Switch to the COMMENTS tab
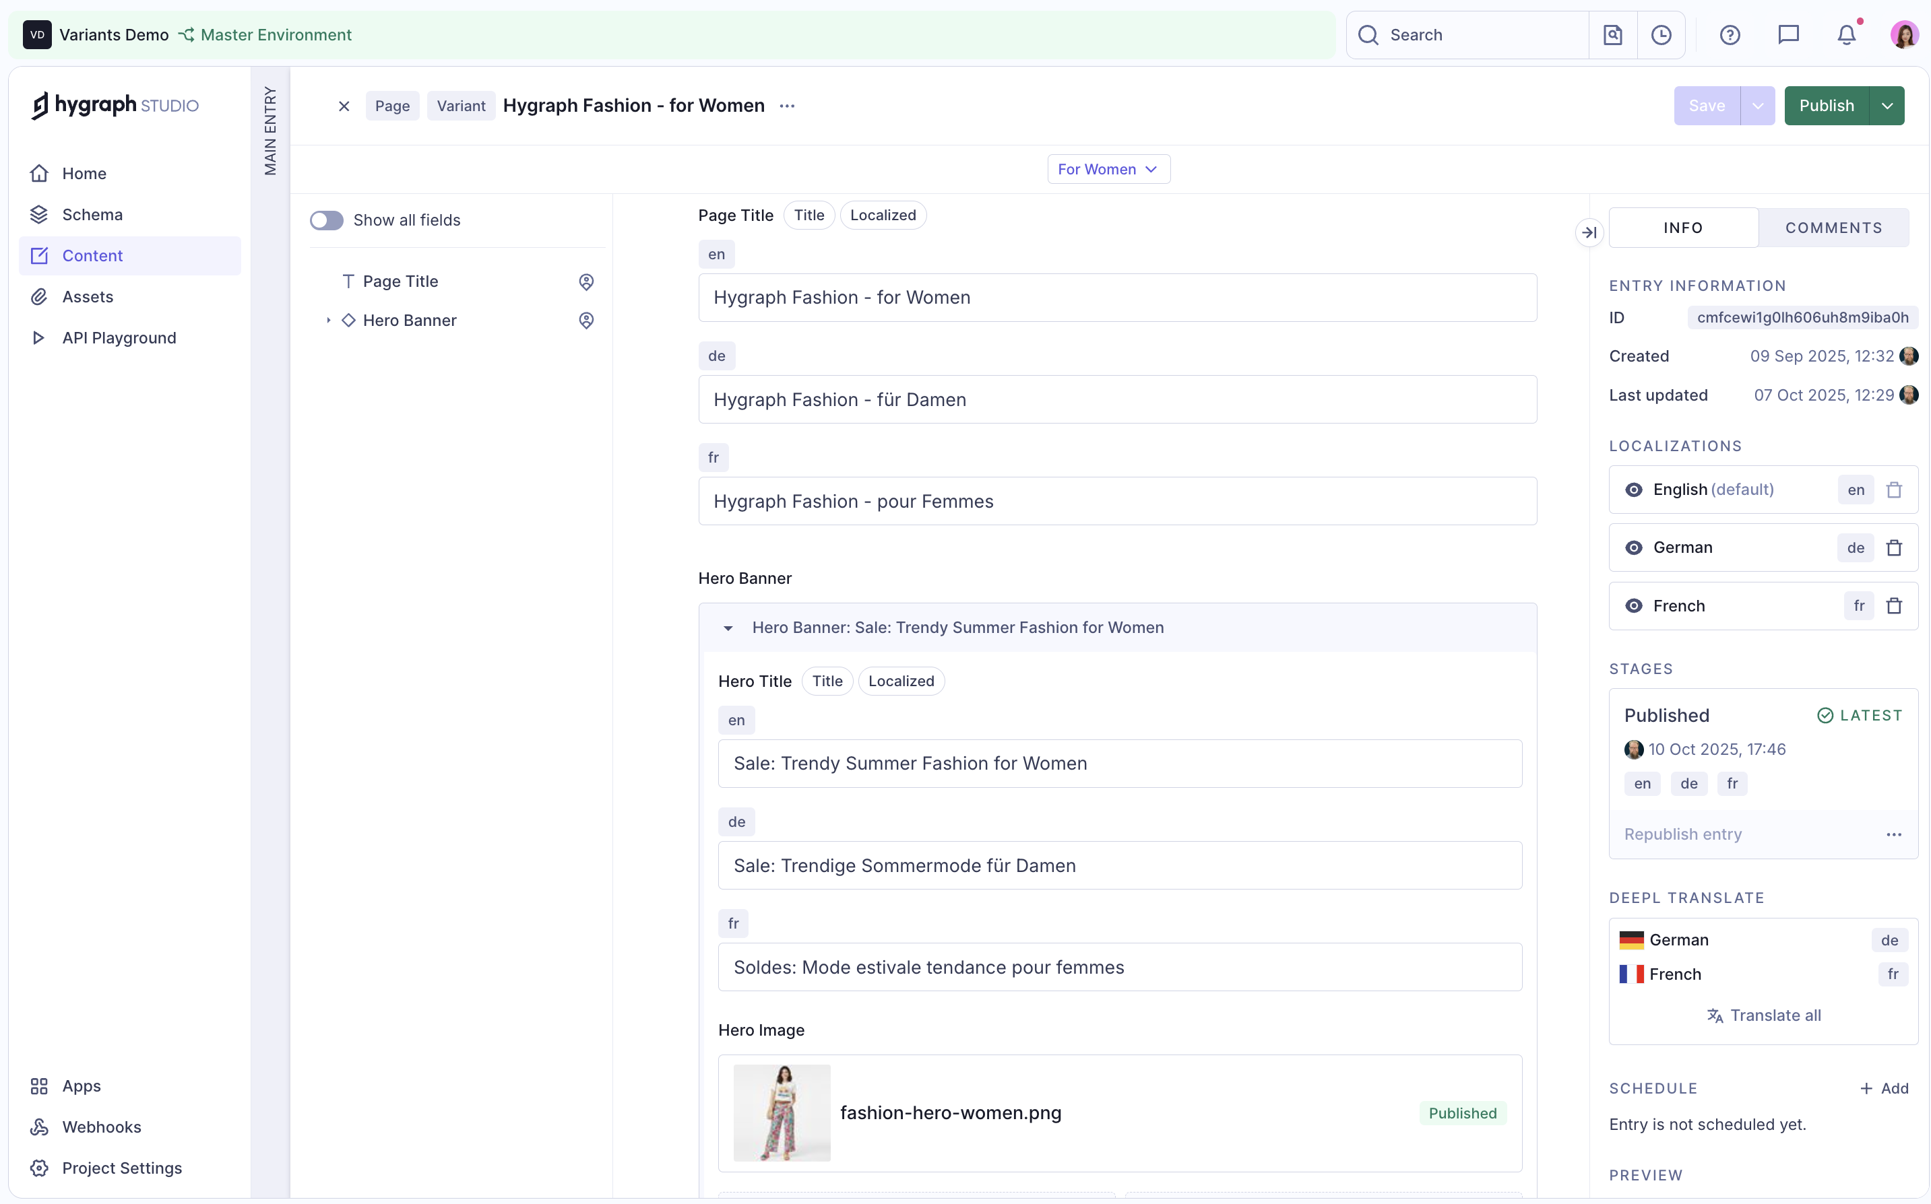 point(1834,227)
